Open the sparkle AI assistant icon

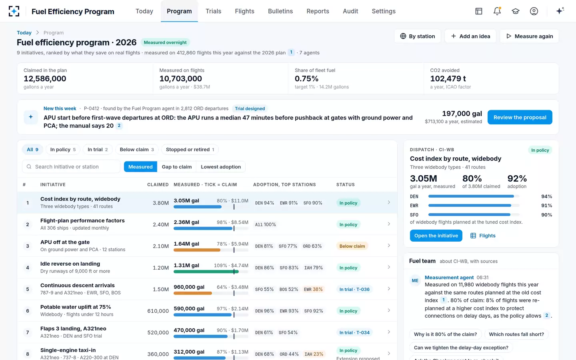560,11
